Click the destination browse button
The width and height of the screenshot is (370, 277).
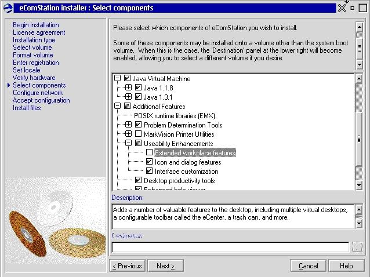357,247
